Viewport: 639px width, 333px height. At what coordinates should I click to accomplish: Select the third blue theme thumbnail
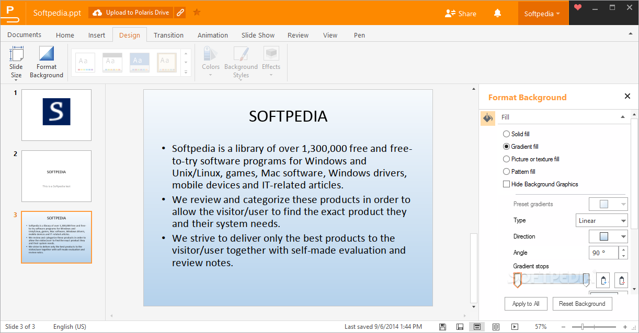tap(139, 62)
